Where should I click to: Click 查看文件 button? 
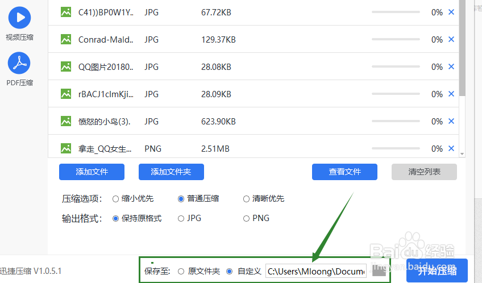344,172
